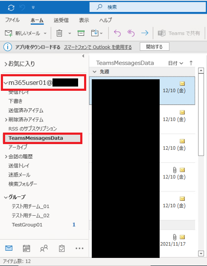Open the more navigation options ellipsis
This screenshot has height=266, width=207.
79,249
